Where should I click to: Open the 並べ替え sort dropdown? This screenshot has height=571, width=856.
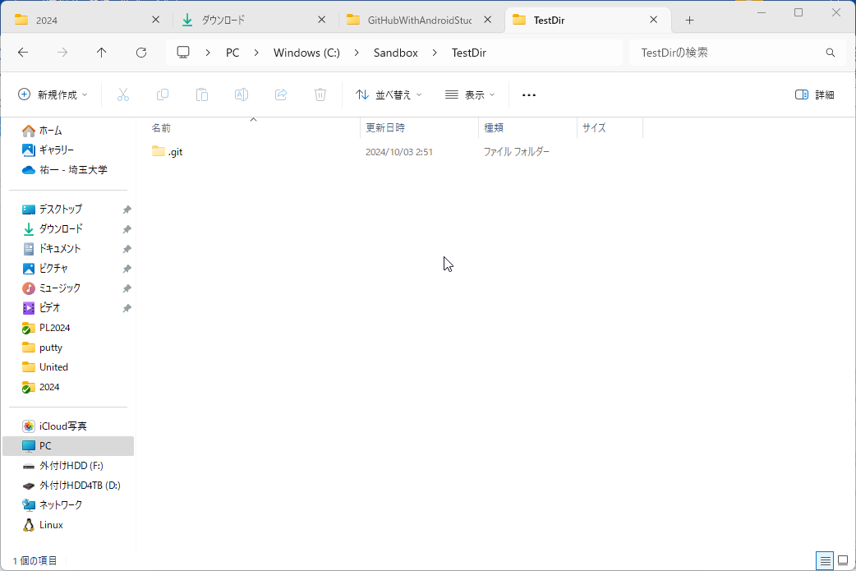(x=388, y=95)
